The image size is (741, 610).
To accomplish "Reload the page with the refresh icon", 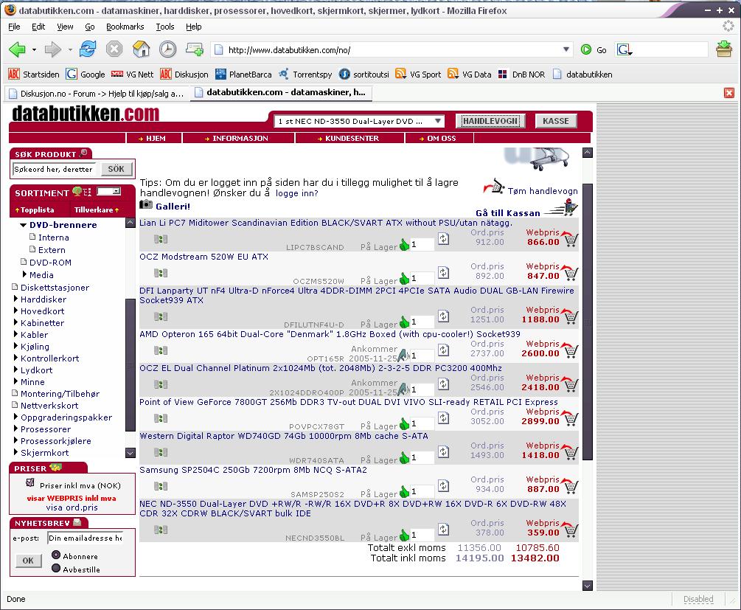I will pyautogui.click(x=88, y=49).
